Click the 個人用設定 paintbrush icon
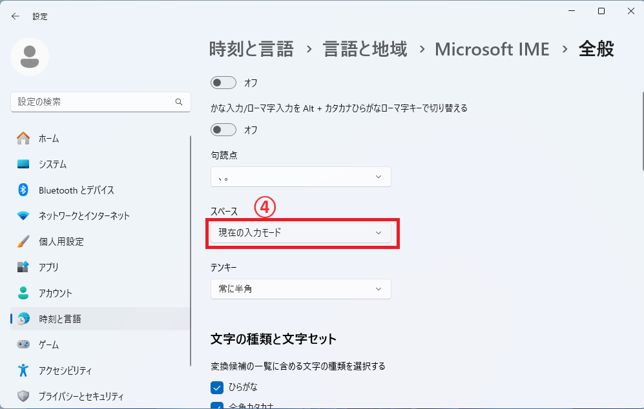Screen dimensions: 644x409 tap(23, 241)
